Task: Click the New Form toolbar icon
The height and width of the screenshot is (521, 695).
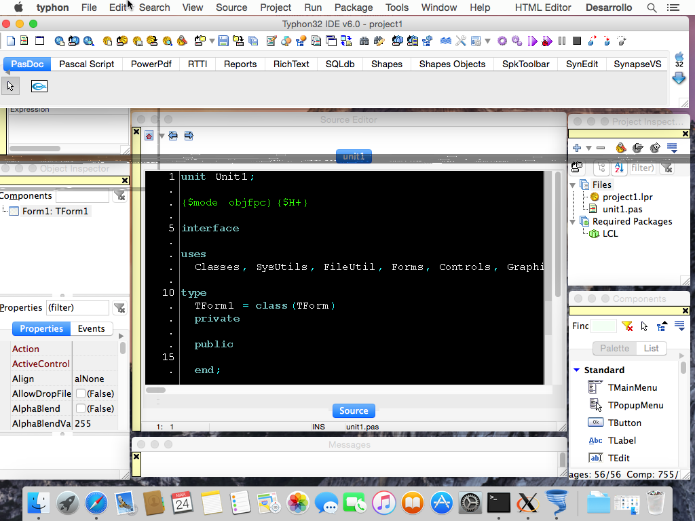Action: click(40, 41)
